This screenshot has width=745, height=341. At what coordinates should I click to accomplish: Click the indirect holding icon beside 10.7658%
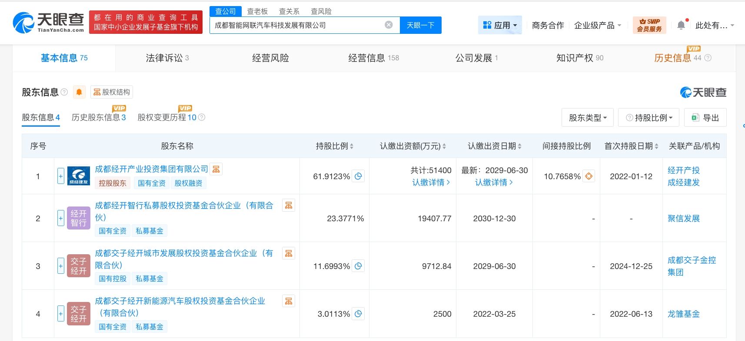point(589,176)
